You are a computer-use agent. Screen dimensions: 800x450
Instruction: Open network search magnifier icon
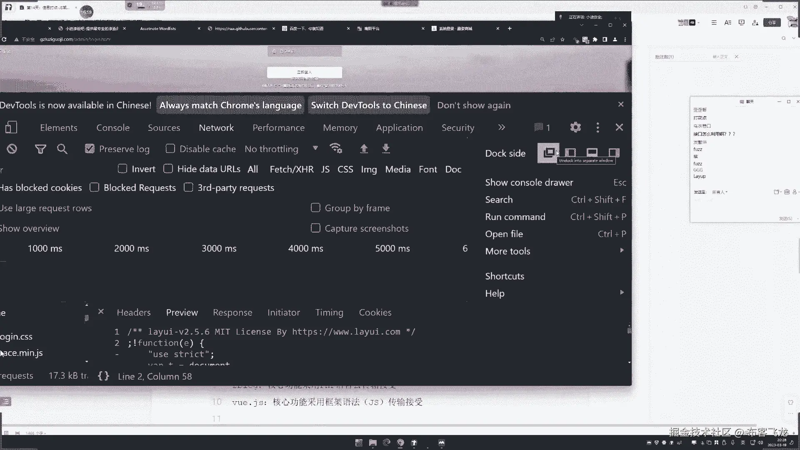click(62, 149)
